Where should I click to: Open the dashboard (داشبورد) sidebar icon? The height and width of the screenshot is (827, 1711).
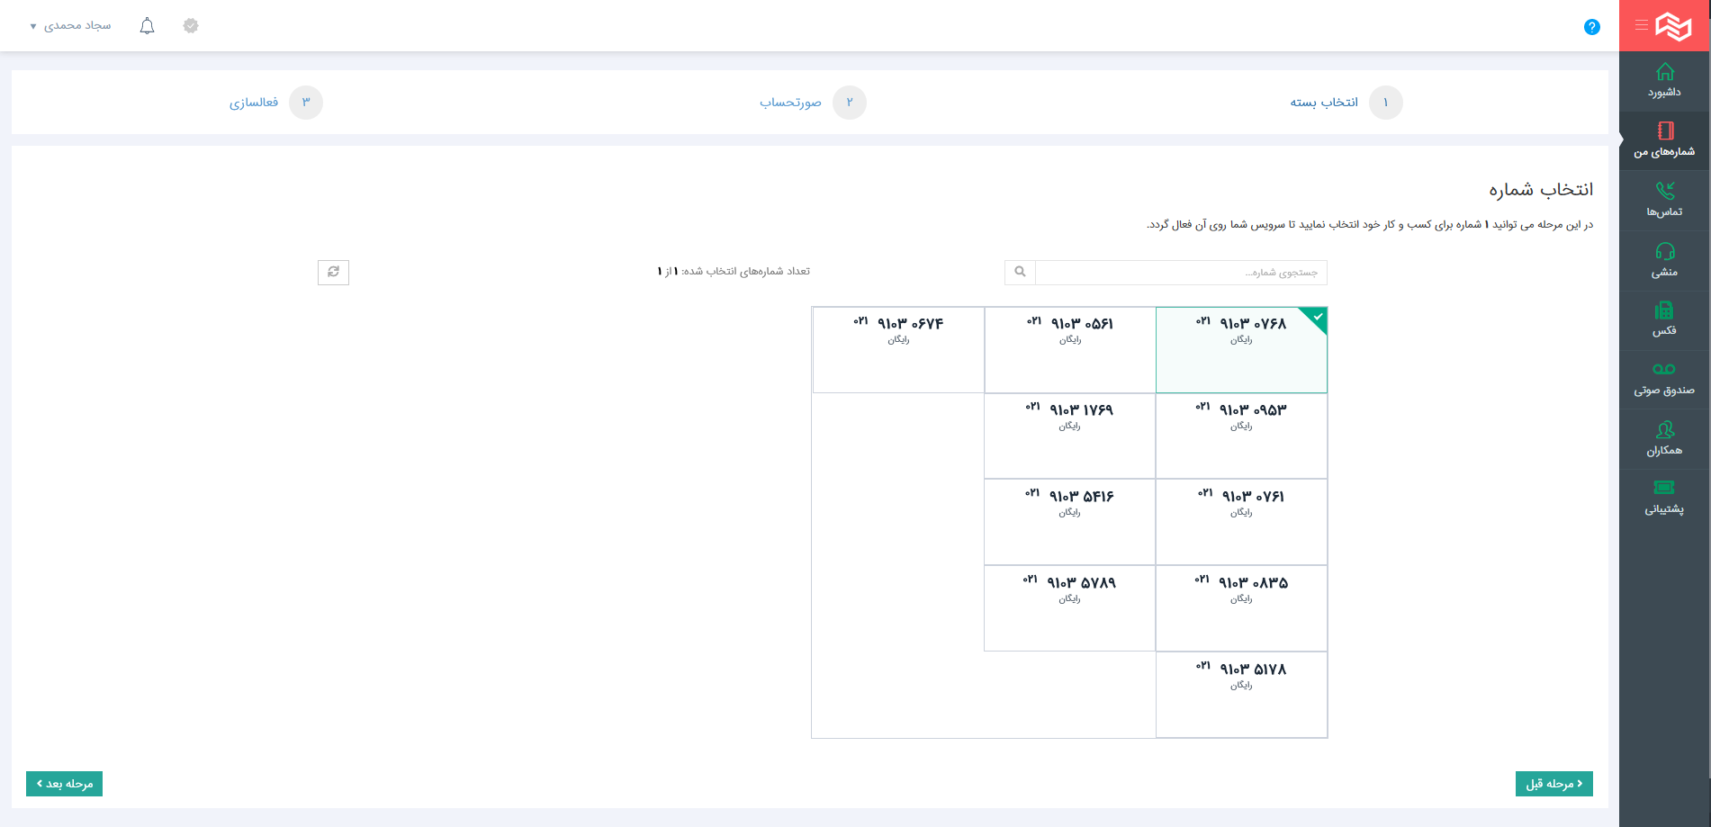(1664, 73)
